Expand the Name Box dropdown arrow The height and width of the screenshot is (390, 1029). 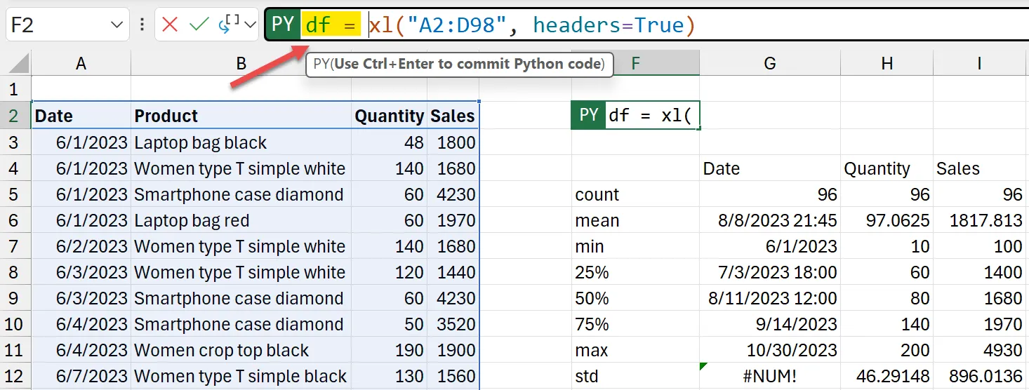point(117,25)
